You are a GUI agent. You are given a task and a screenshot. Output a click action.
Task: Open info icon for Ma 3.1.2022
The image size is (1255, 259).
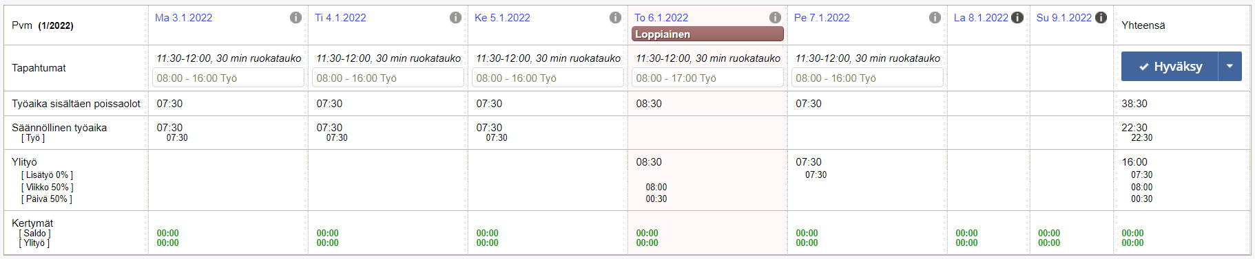click(295, 18)
